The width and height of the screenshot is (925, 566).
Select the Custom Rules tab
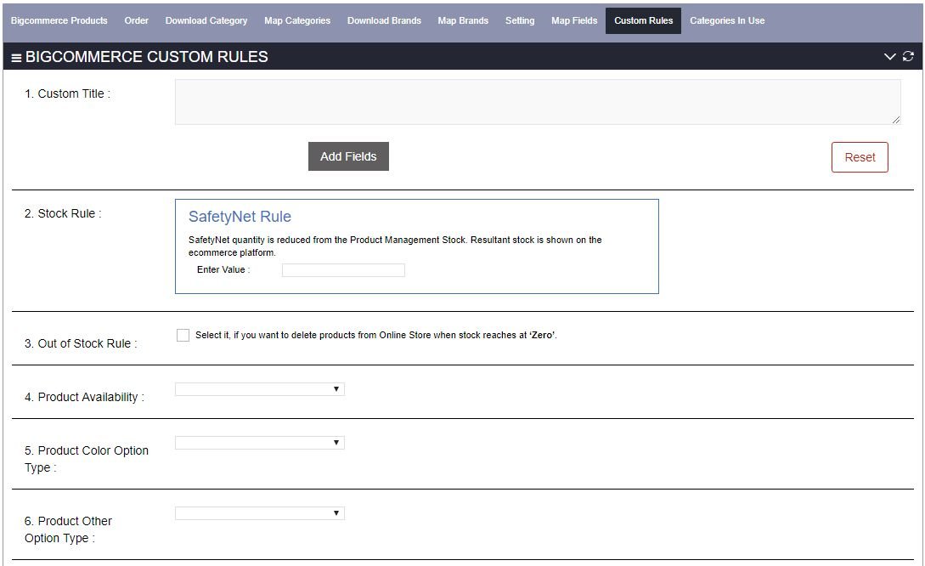click(643, 20)
